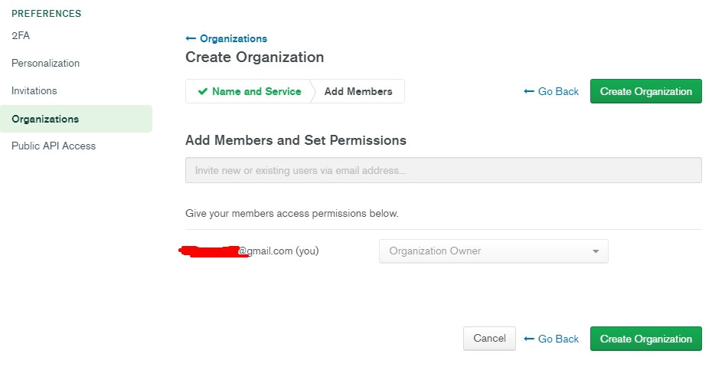Click the arrow icon of the bottom Go Back
The height and width of the screenshot is (377, 712).
(x=528, y=339)
